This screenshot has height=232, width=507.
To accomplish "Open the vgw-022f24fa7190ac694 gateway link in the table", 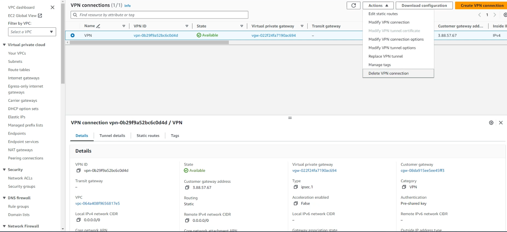I will (x=273, y=35).
